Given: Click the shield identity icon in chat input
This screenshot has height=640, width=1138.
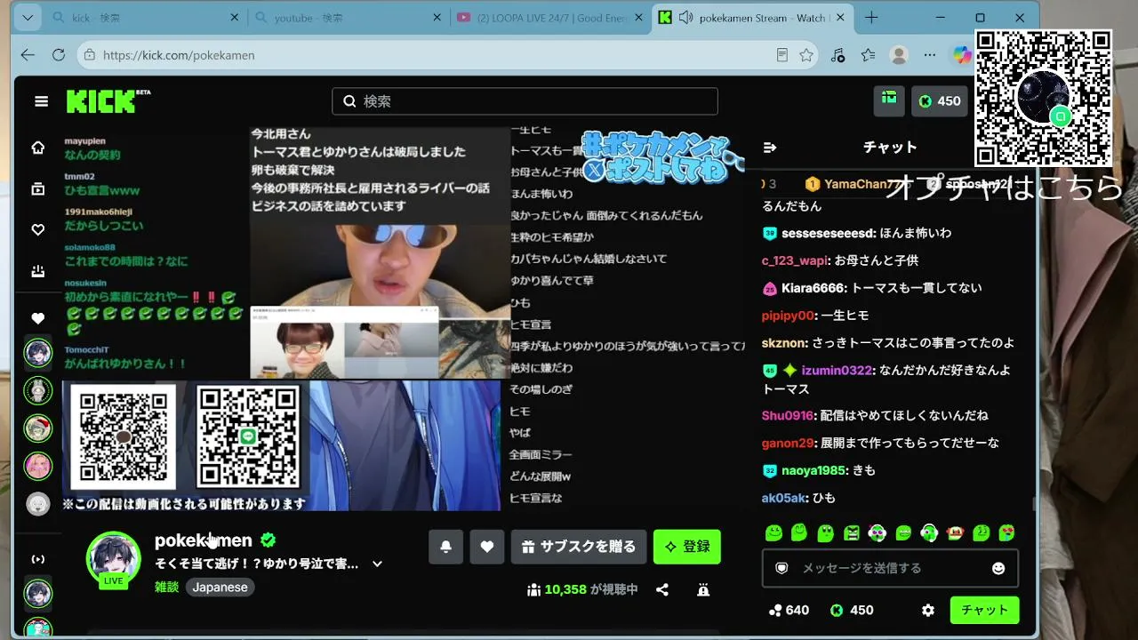Looking at the screenshot, I should [x=781, y=568].
